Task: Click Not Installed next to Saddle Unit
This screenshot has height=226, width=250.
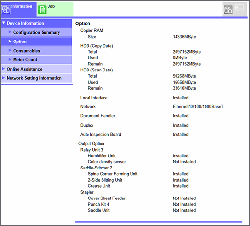Action: [184, 210]
